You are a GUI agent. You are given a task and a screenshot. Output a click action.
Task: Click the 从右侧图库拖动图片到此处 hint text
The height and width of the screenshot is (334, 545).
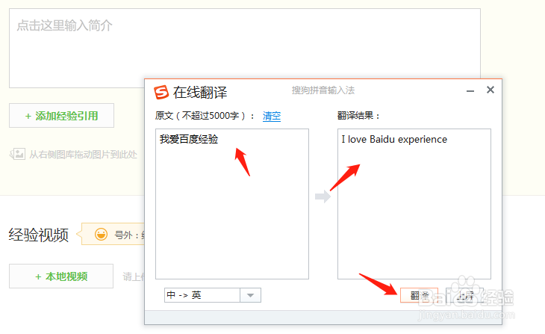pos(83,155)
